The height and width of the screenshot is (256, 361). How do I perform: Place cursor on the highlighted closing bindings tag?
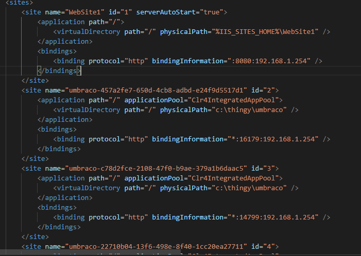tap(59, 71)
